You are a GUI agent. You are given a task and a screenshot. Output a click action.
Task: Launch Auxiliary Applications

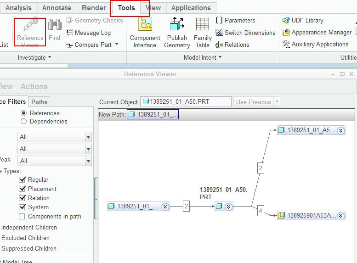coord(315,45)
